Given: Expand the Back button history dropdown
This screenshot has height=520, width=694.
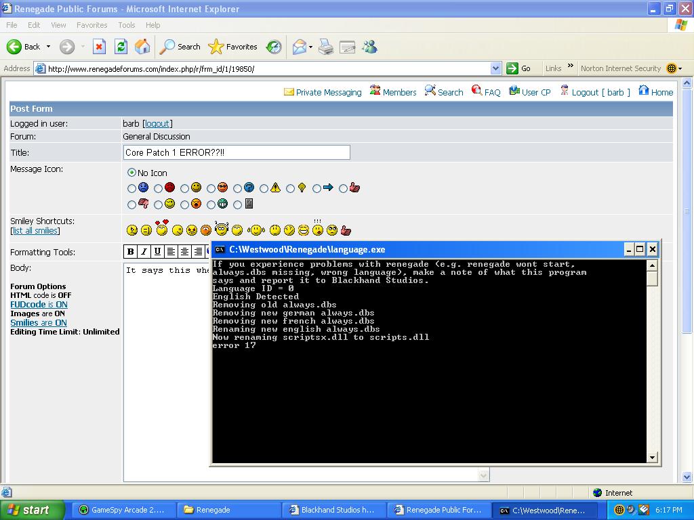Looking at the screenshot, I should (x=48, y=47).
